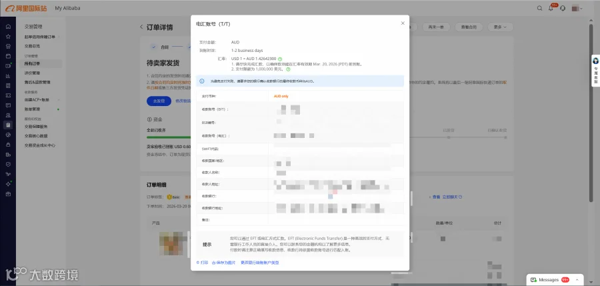Open account avatar dropdown menu

pos(577,8)
